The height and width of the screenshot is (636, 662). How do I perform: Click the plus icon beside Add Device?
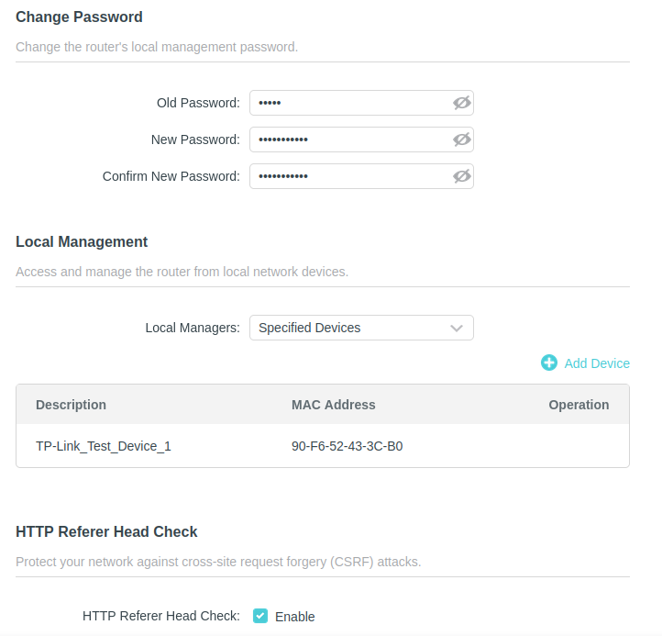(549, 363)
